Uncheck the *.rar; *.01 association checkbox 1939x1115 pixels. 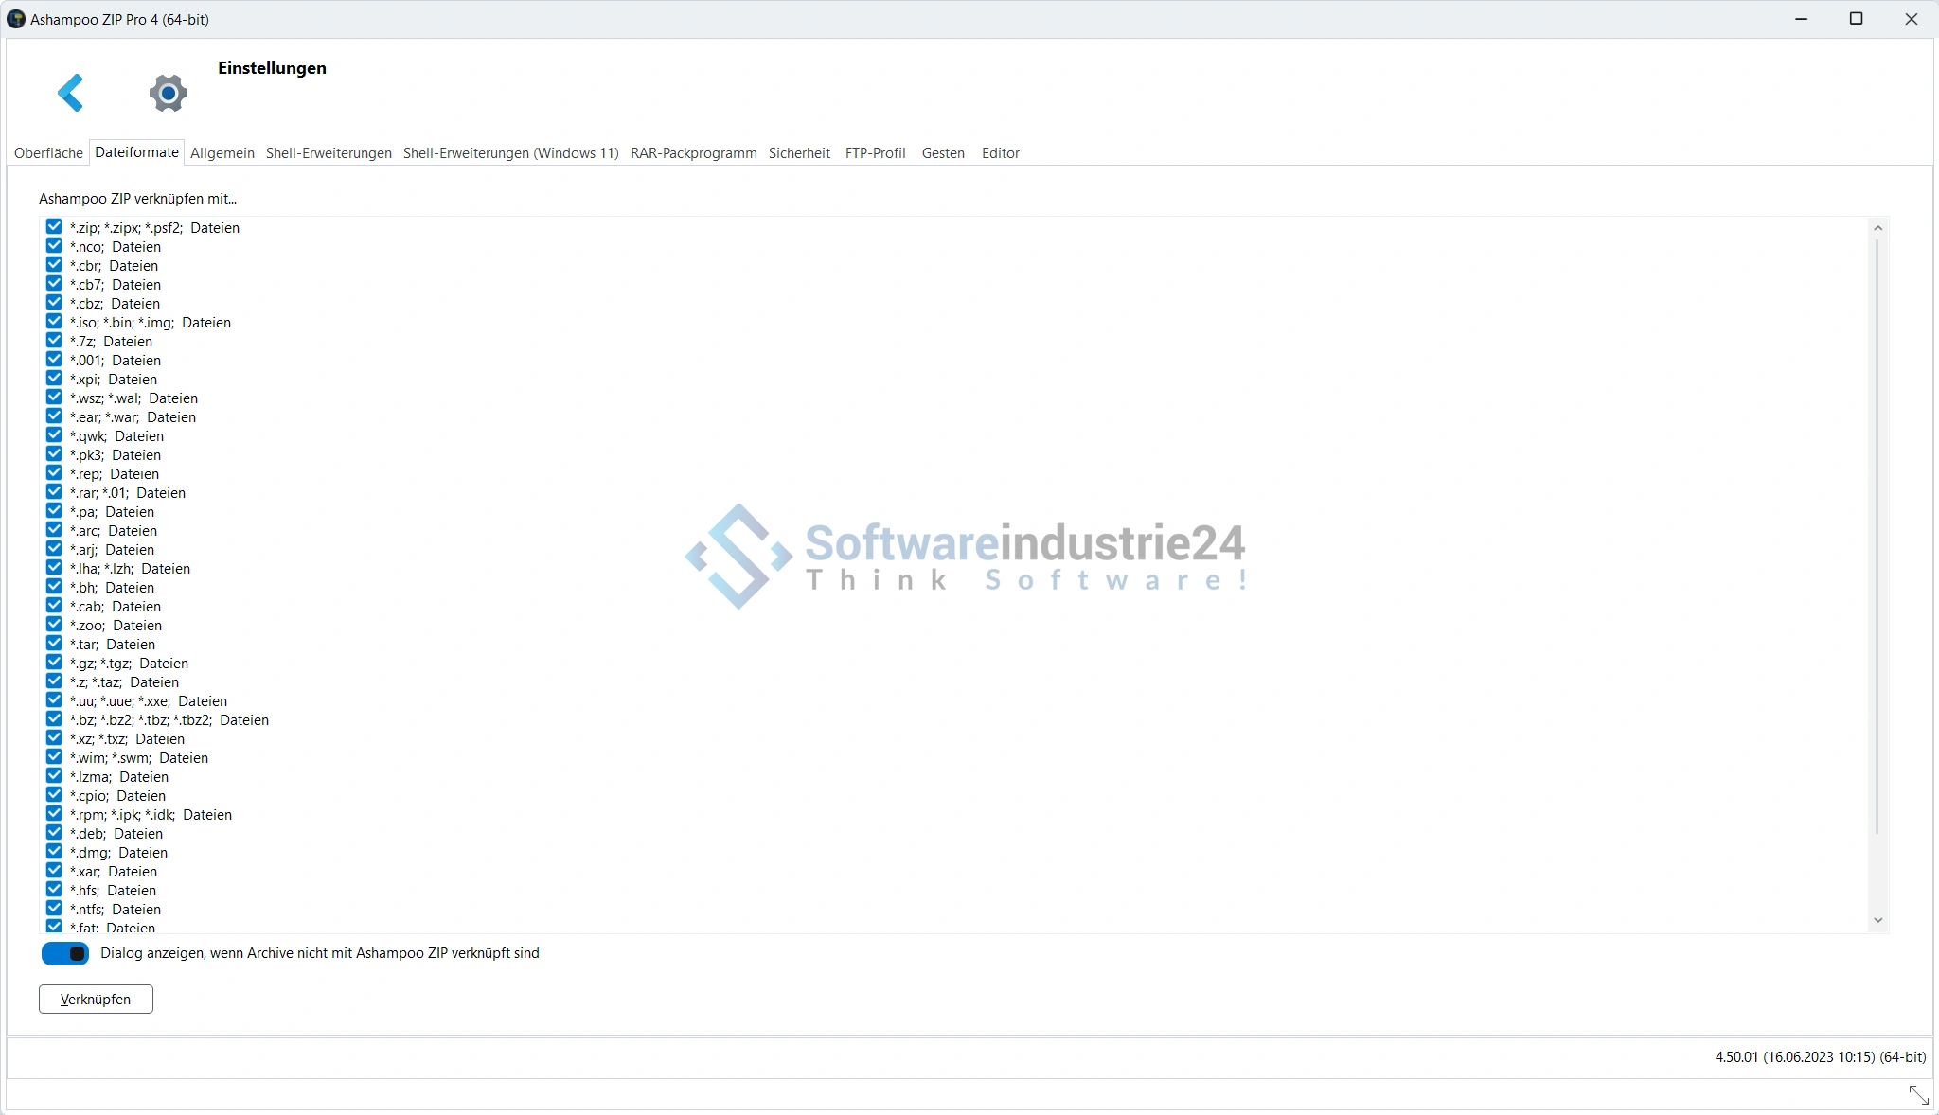(x=54, y=492)
